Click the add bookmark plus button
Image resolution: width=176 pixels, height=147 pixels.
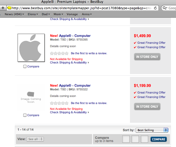click(x=3, y=8)
